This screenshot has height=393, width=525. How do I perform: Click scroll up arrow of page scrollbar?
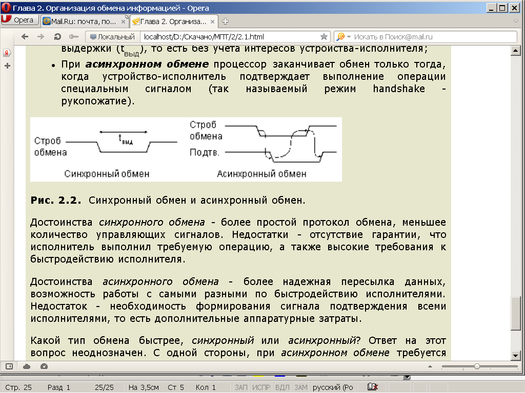click(x=516, y=51)
